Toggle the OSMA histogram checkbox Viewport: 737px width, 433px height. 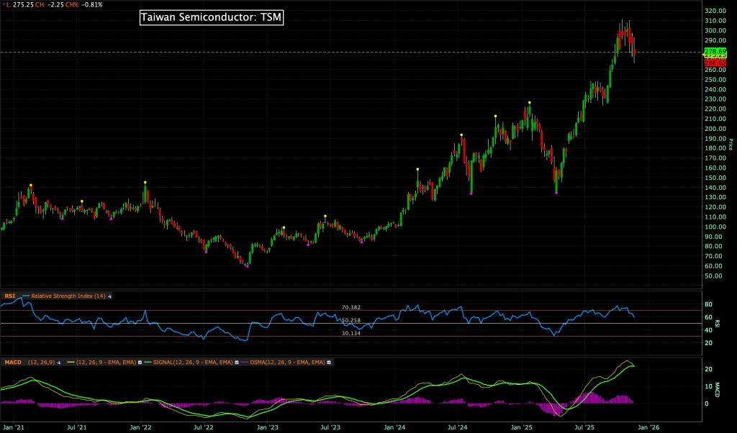click(x=328, y=363)
